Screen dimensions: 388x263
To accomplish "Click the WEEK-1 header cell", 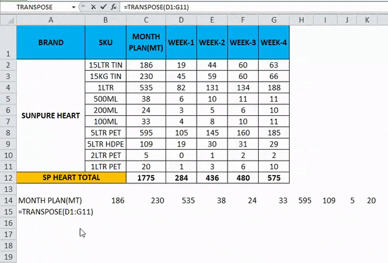I will pyautogui.click(x=181, y=42).
